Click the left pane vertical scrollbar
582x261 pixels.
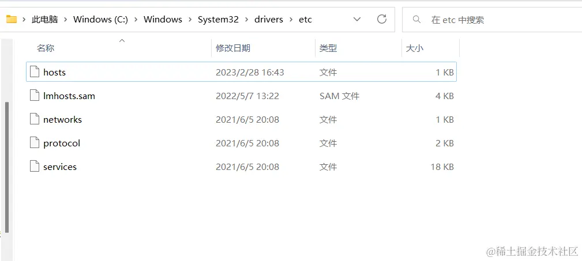point(7,168)
